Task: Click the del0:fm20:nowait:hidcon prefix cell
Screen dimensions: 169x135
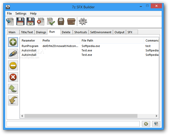Action: (x=60, y=46)
